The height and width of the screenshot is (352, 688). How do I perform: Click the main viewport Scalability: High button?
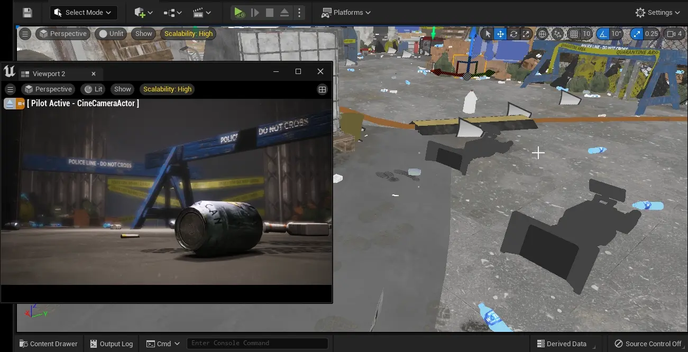[188, 34]
